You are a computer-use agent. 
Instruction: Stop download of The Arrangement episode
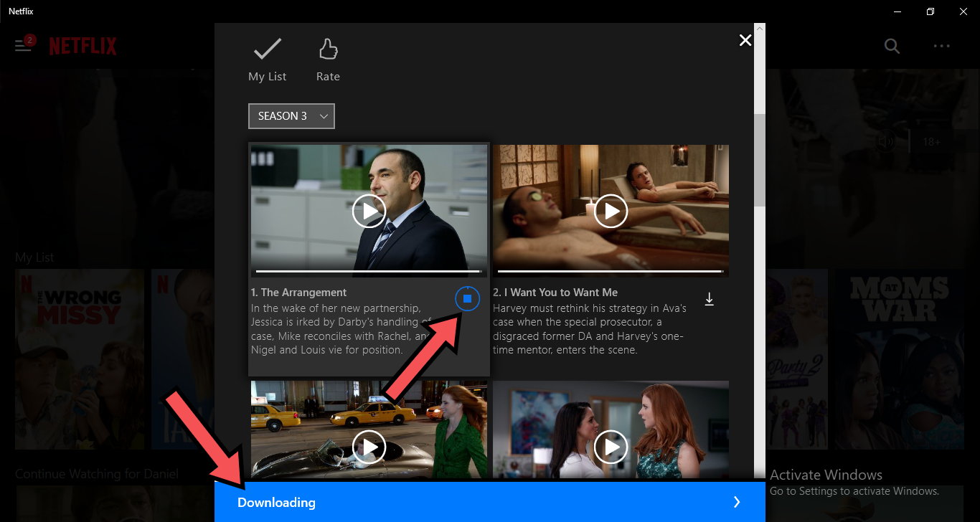[x=467, y=298]
